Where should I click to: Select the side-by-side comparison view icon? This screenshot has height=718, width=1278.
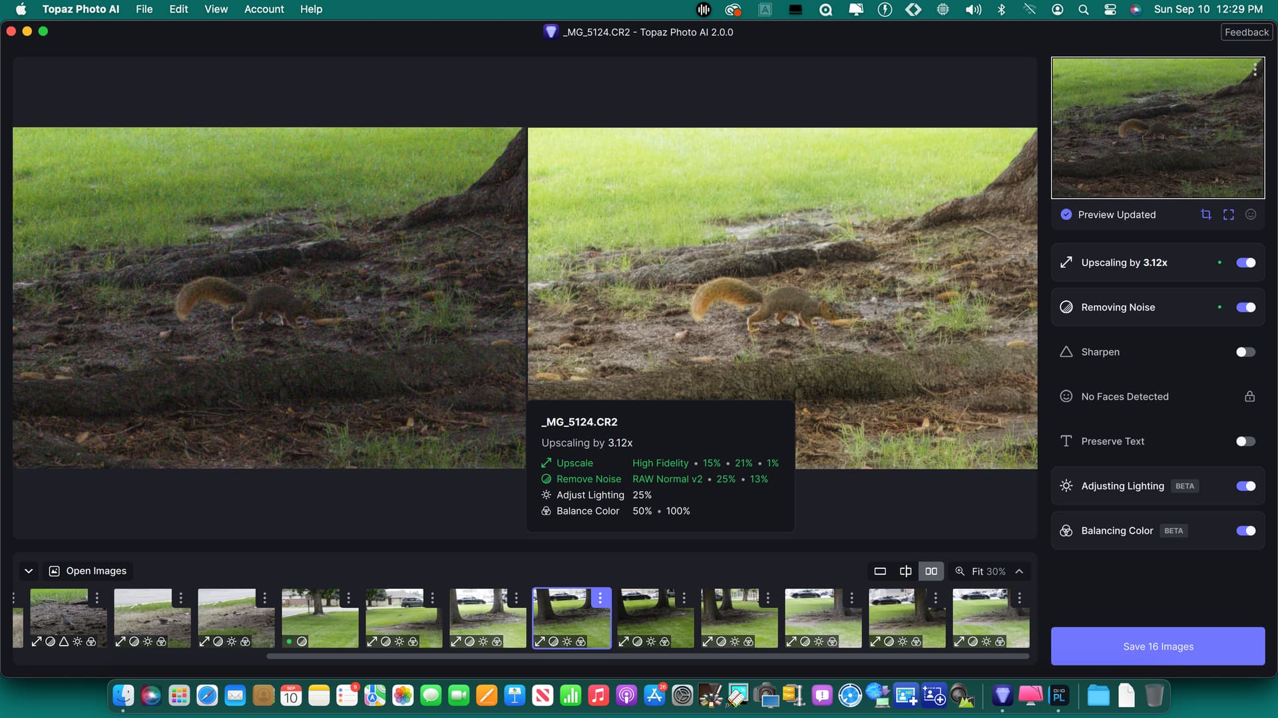(x=931, y=571)
